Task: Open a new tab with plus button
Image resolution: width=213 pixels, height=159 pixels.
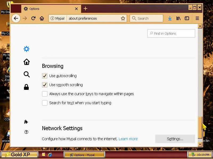Action: (x=85, y=9)
